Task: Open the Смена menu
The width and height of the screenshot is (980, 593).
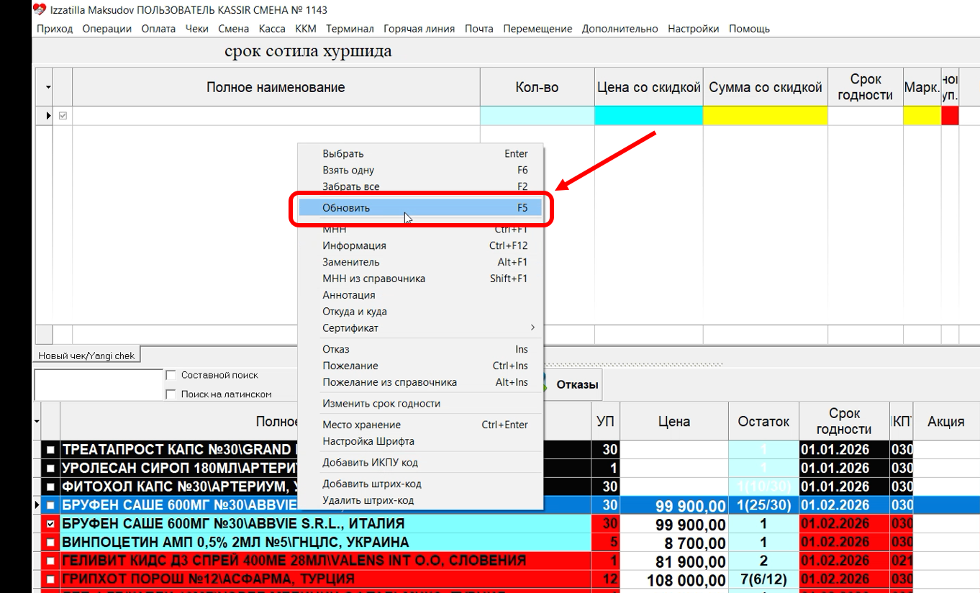Action: [x=234, y=29]
